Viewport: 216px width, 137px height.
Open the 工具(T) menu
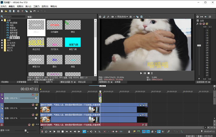tap(36, 6)
